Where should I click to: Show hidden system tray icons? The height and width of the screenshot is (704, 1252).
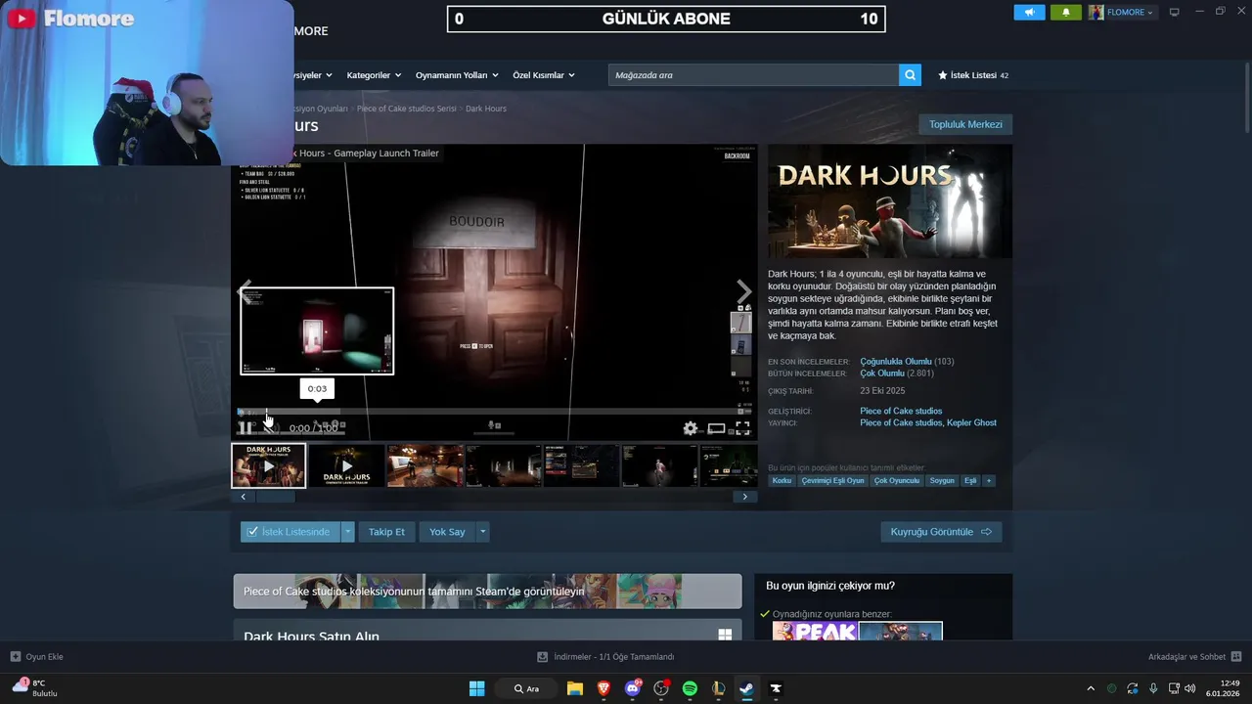(1091, 688)
